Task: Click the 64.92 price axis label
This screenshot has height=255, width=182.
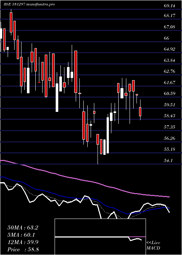Action: [170, 49]
